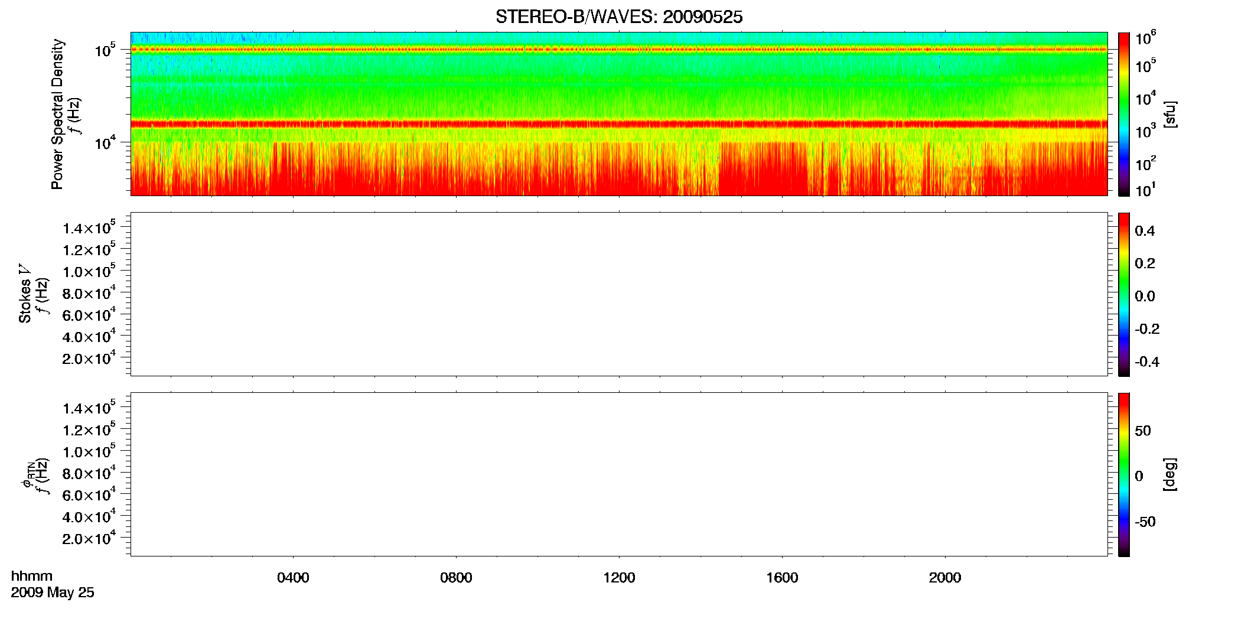The image size is (1238, 638).
Task: Click the Stokes V axis title
Action: tap(25, 294)
